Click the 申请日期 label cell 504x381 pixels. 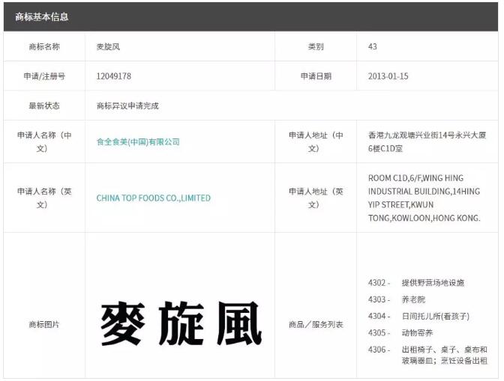[316, 76]
